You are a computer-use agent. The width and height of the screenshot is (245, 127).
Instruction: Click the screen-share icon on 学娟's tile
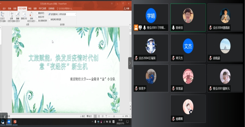[x=140, y=28]
